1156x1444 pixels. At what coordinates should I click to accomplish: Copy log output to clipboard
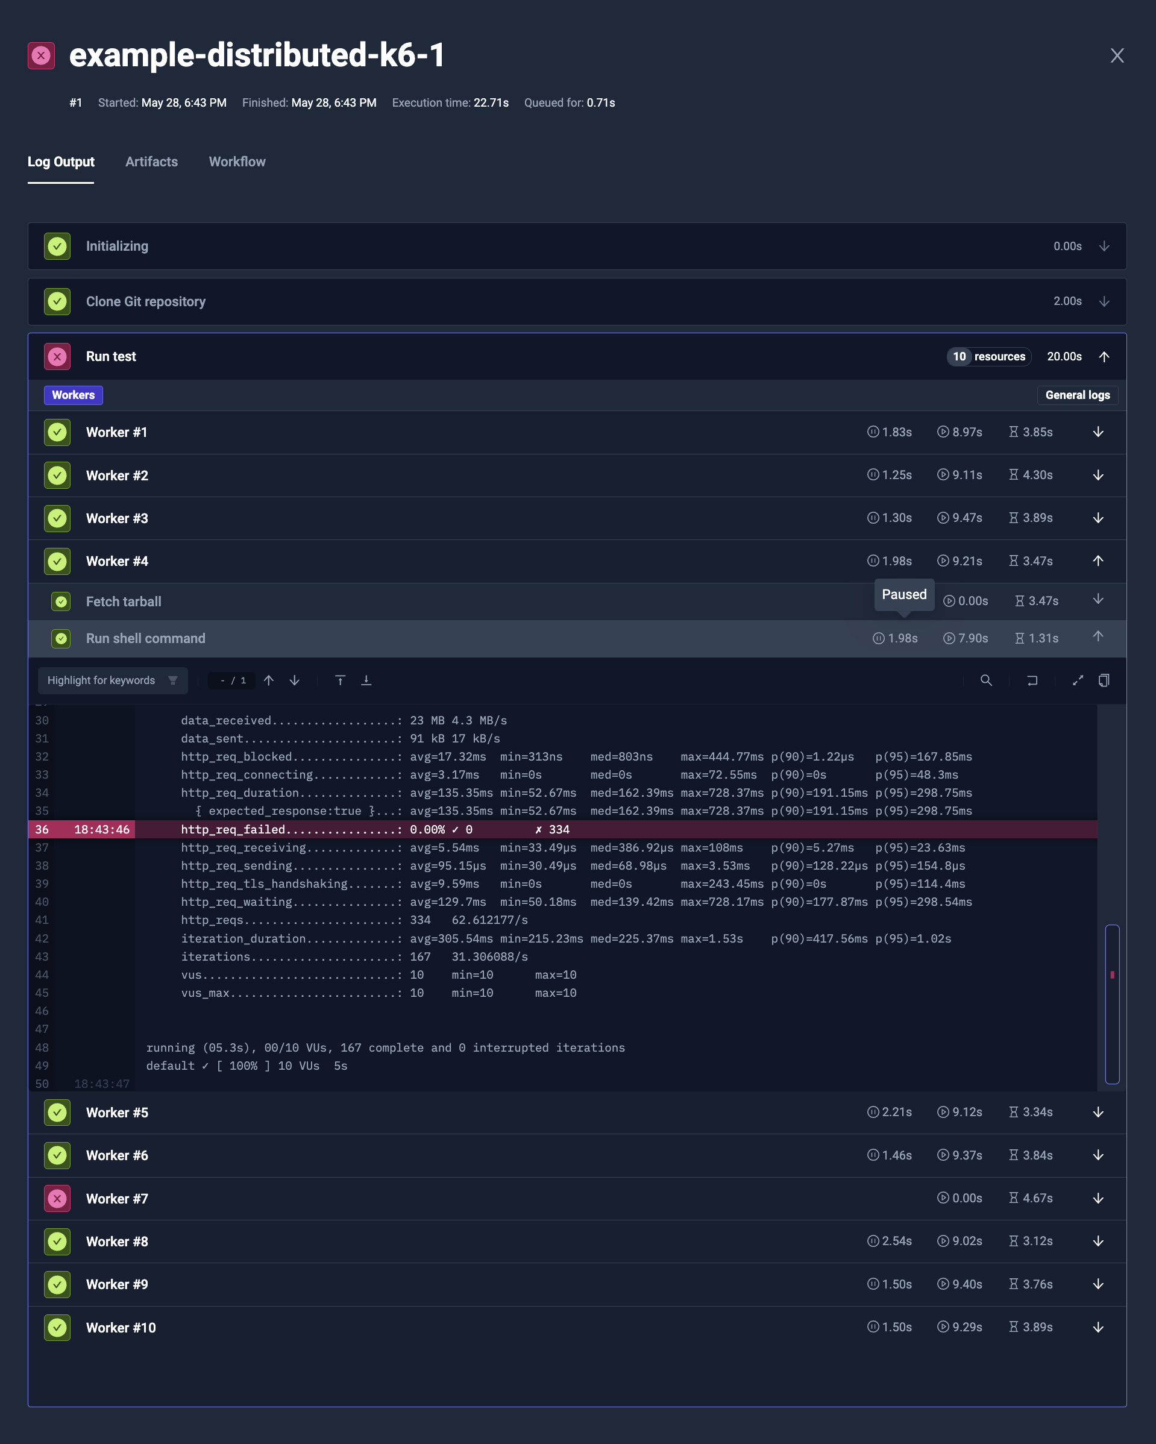tap(1104, 680)
